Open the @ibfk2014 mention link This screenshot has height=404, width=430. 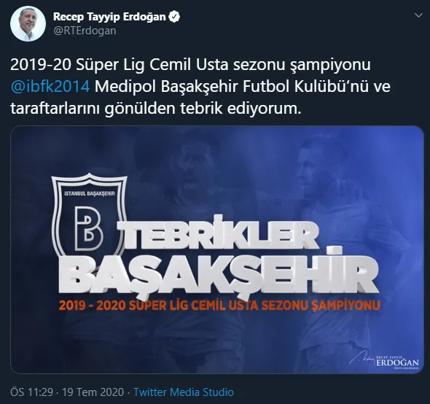[50, 87]
